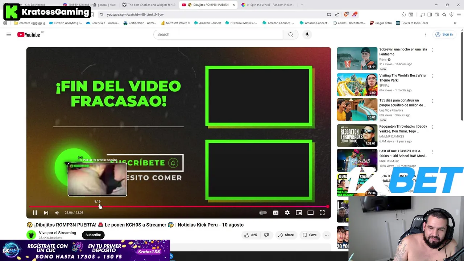Open Vivo por el Streaming channel name
The image size is (464, 261).
click(57, 233)
